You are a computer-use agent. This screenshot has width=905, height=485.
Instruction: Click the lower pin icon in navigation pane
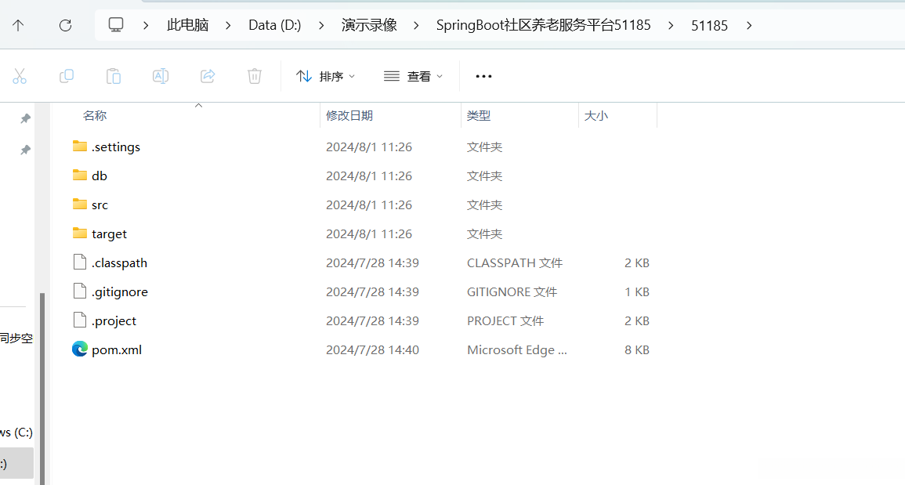(x=25, y=150)
